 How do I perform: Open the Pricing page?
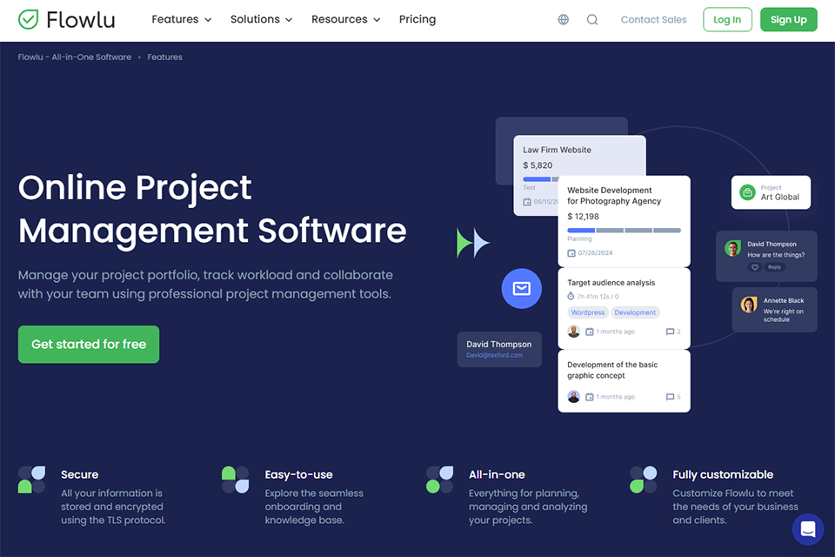tap(417, 19)
